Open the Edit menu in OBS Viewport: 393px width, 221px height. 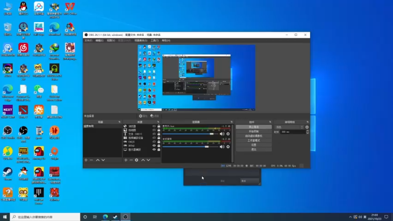pos(99,40)
